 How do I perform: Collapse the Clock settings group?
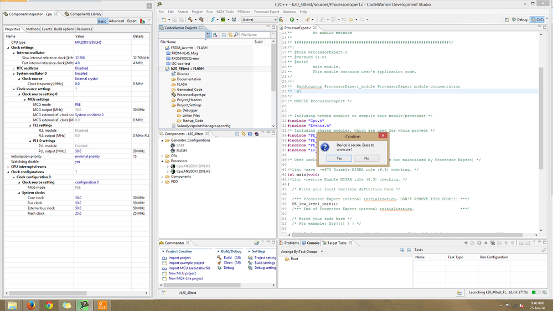click(x=8, y=48)
